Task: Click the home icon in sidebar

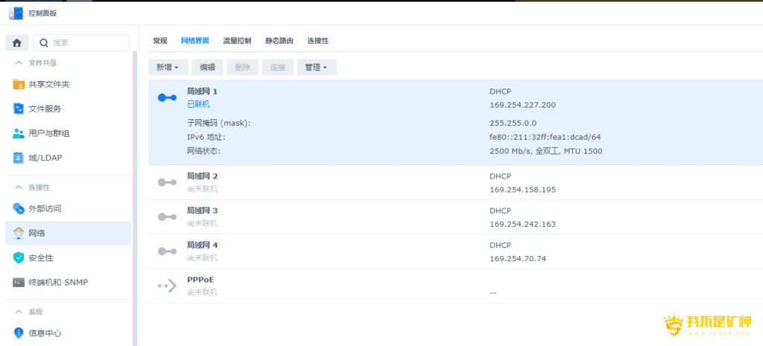Action: 16,43
